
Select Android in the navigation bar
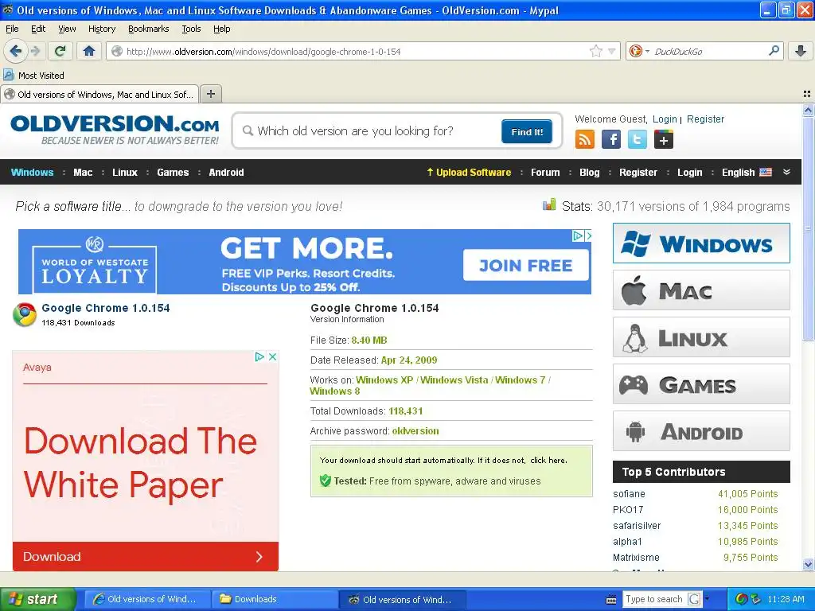[x=226, y=172]
